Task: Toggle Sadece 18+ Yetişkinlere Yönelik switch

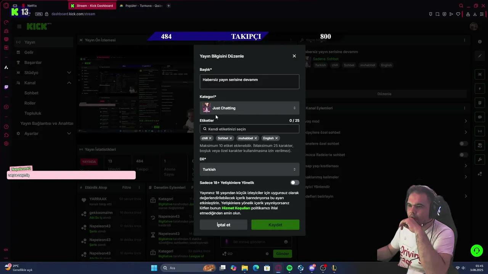Action: pos(295,183)
